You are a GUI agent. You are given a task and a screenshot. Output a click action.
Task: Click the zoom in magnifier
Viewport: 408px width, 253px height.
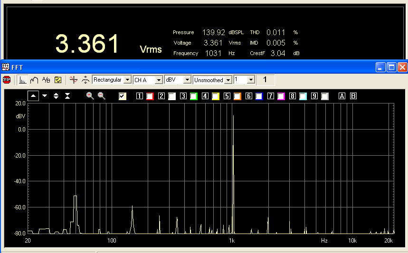tap(90, 96)
